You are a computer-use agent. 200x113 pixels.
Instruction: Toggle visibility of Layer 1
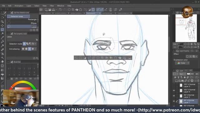point(174,101)
